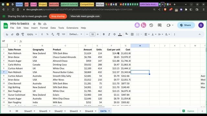
Task: Switch to the Sheet1 tab
Action: tap(28, 111)
